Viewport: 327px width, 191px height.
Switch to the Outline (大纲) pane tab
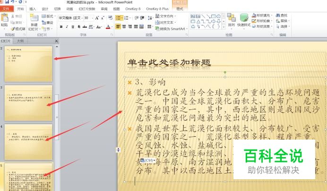[x=20, y=41]
